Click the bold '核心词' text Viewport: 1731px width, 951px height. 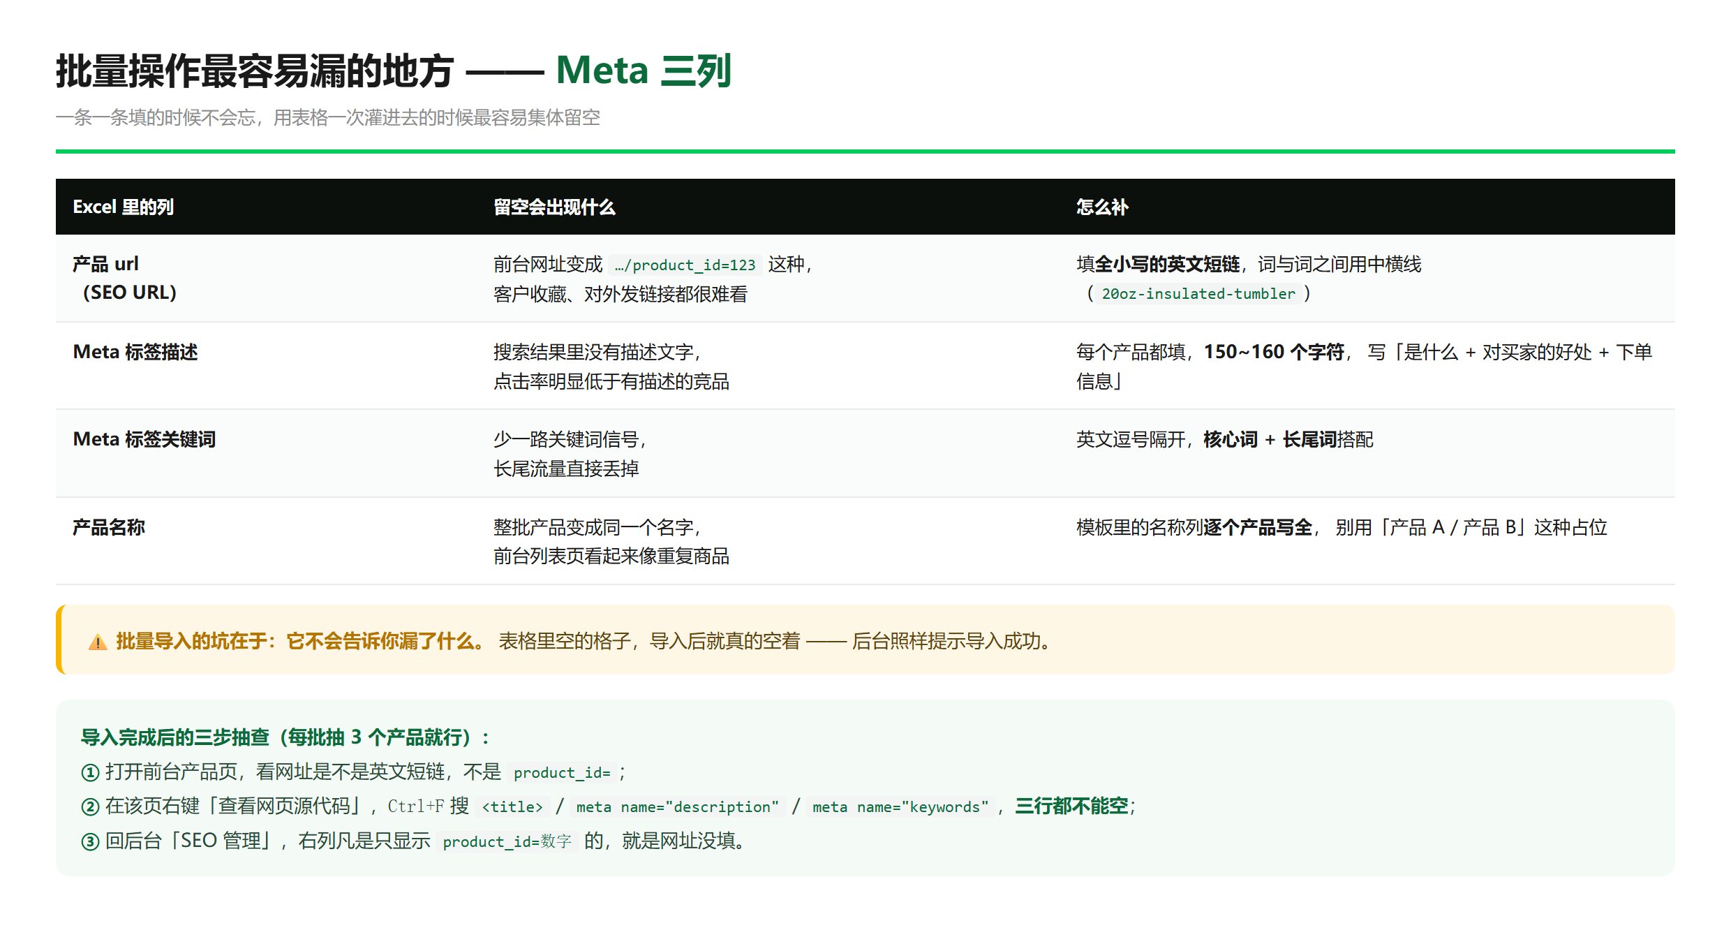click(1231, 439)
